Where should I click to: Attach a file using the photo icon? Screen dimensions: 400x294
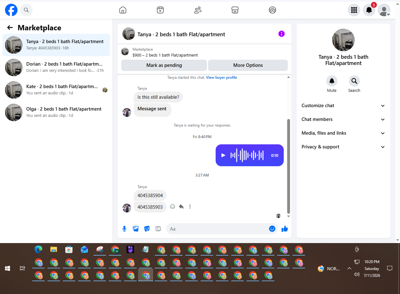point(136,229)
